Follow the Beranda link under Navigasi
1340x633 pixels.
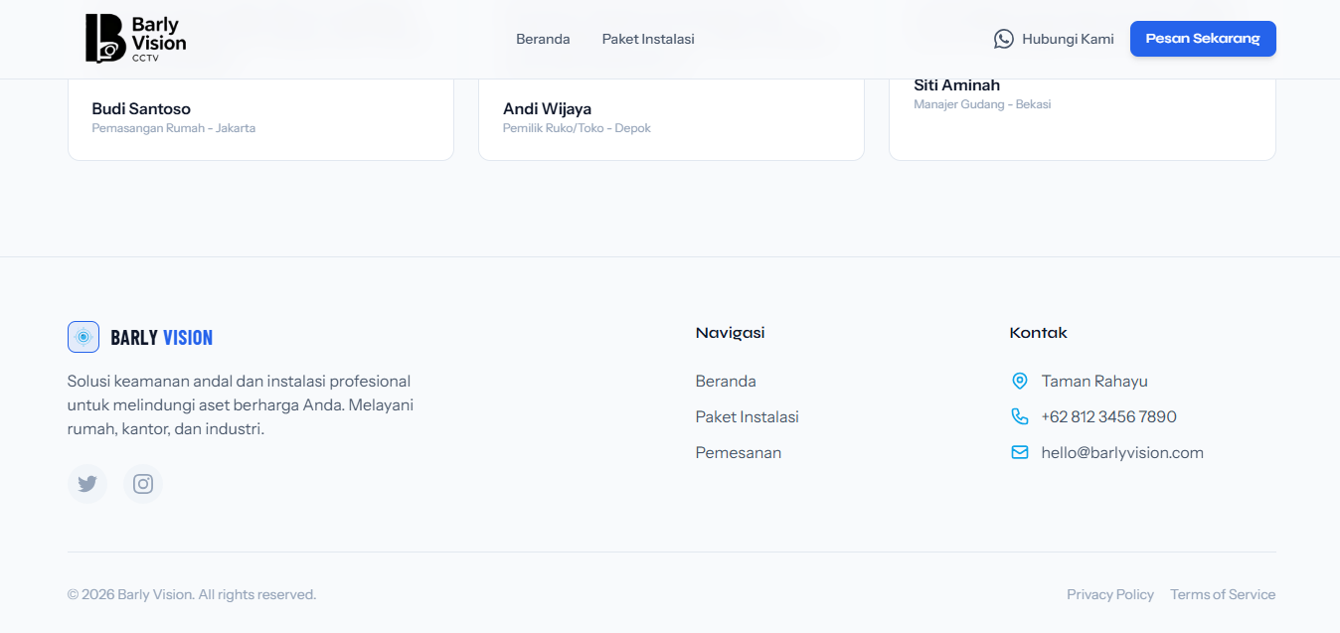click(x=726, y=381)
